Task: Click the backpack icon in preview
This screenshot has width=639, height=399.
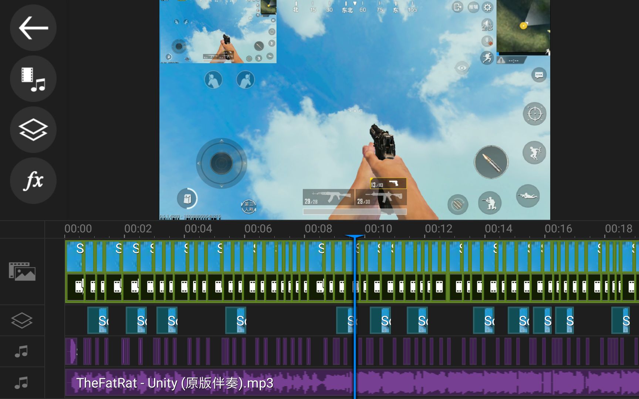Action: click(187, 199)
